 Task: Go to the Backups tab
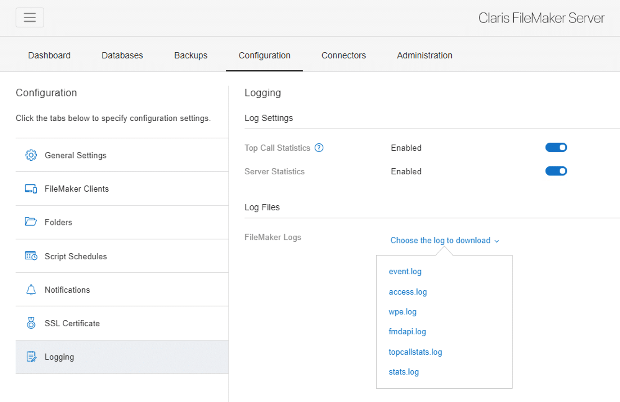pos(191,55)
